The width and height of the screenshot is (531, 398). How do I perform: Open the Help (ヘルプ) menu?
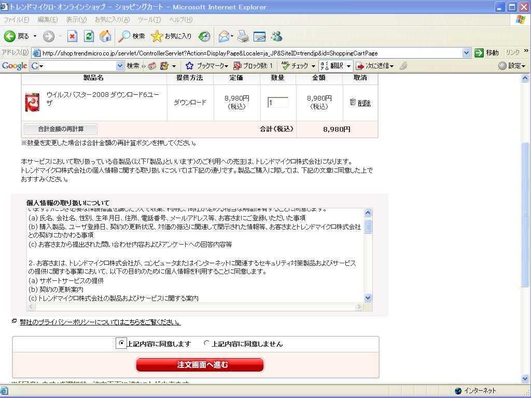[180, 20]
